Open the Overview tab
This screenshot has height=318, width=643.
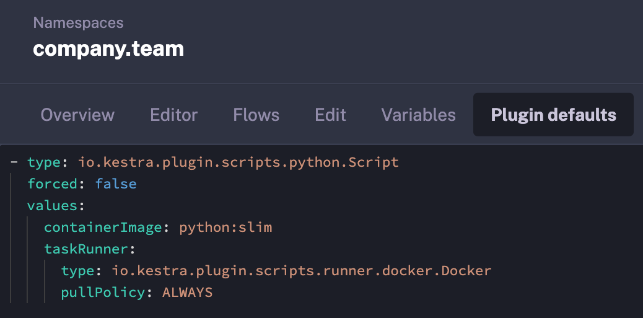pyautogui.click(x=77, y=115)
